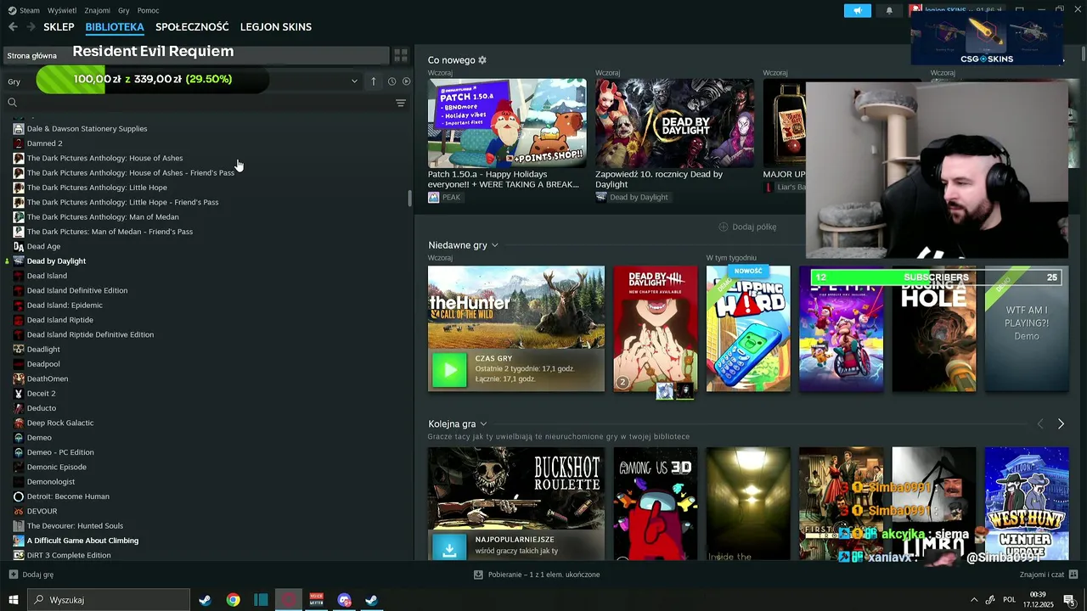1087x611 pixels.
Task: Open the Wyświetl menu
Action: (x=62, y=10)
